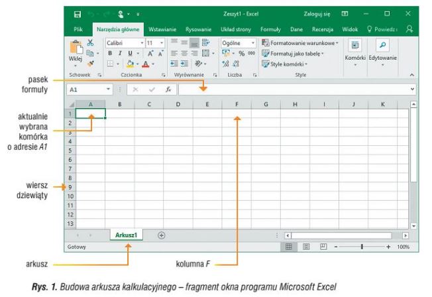Increase font size with larger A icon
The image size is (432, 297).
coord(150,54)
